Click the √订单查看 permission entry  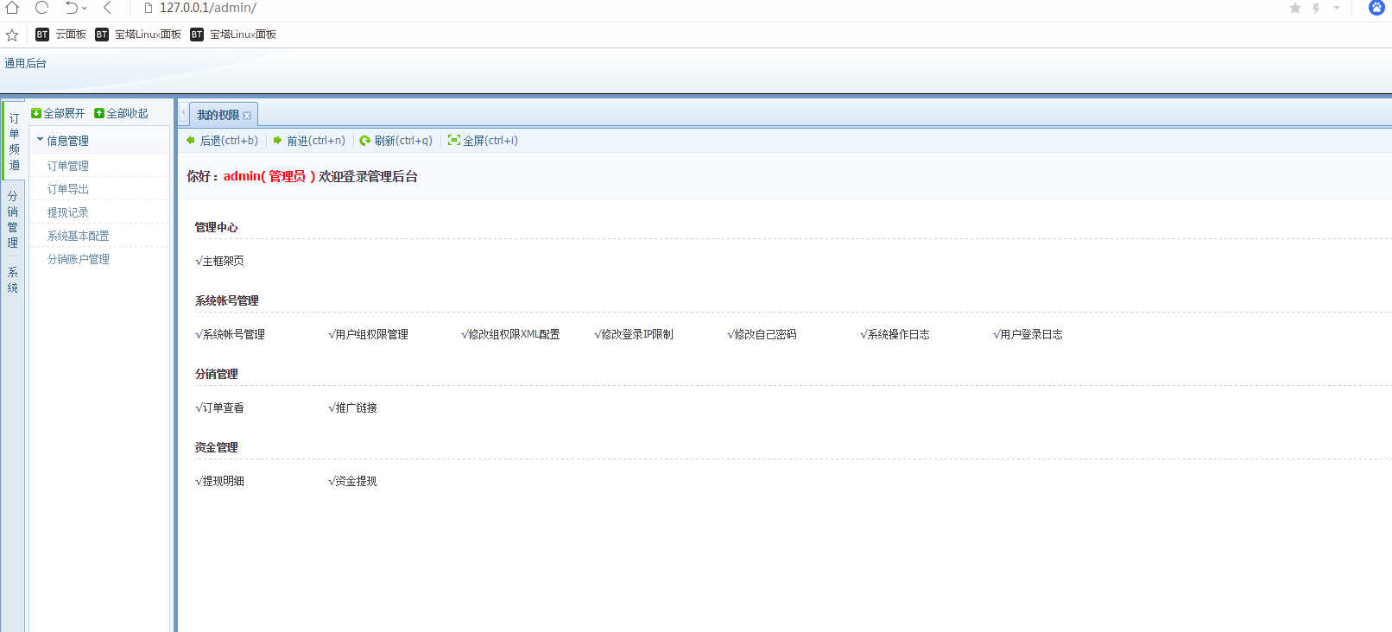[219, 408]
